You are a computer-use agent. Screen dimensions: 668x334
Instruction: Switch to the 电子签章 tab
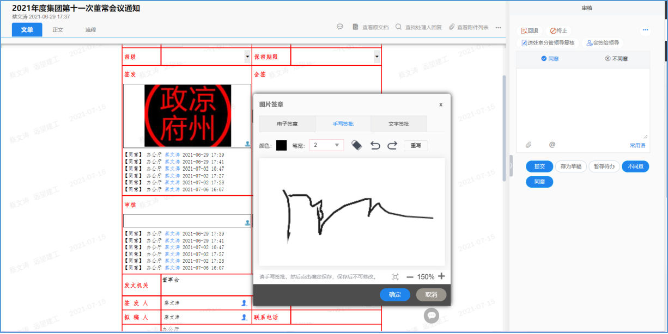pos(287,124)
